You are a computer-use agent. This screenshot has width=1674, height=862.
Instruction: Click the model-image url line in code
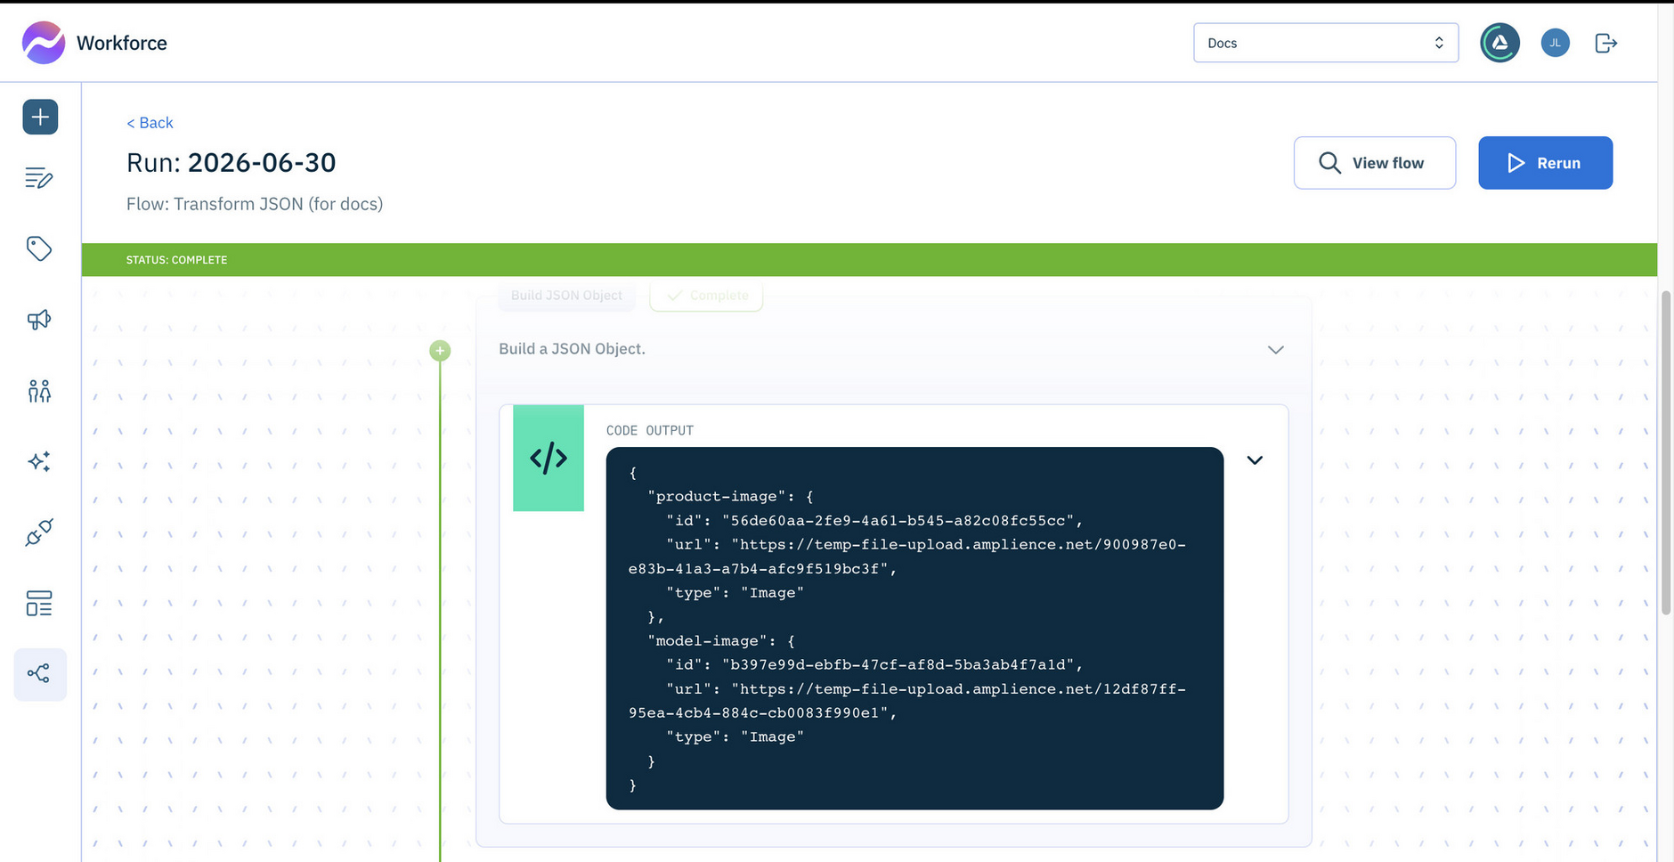907,701
